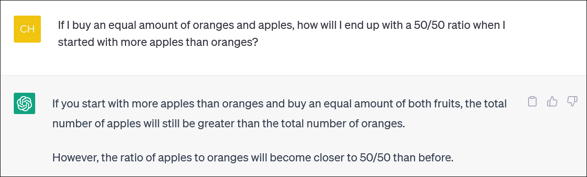This screenshot has height=177, width=587.
Task: Click the reply line starting "If you start with more"
Action: [x=279, y=103]
